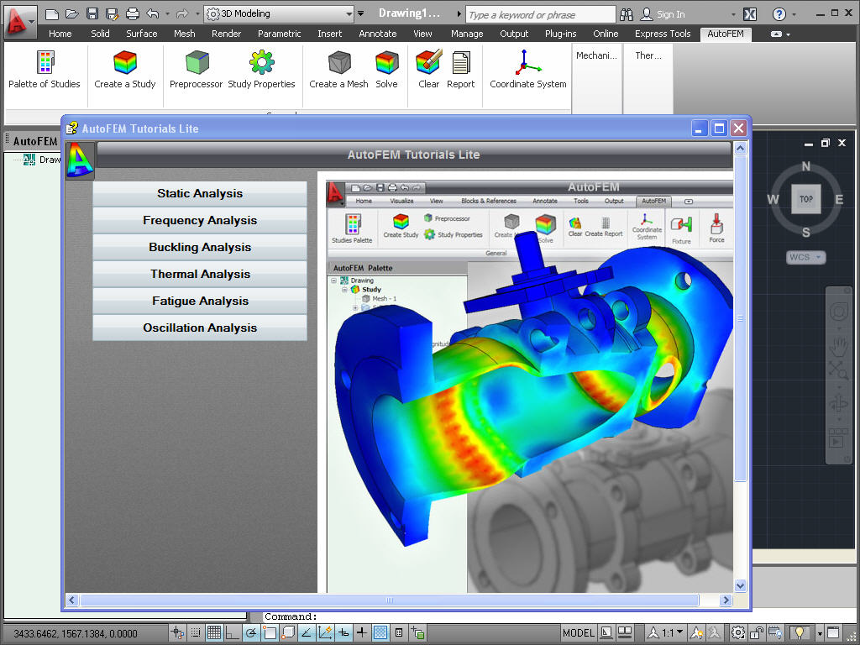Select the AutoFEM ribbon tab

pos(726,34)
